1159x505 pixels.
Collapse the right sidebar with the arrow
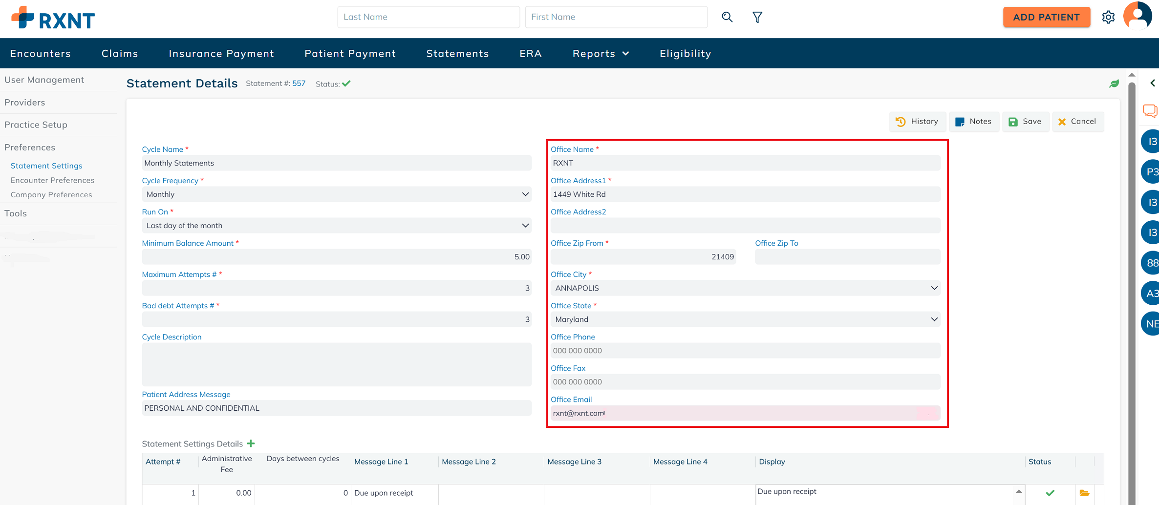[x=1153, y=83]
